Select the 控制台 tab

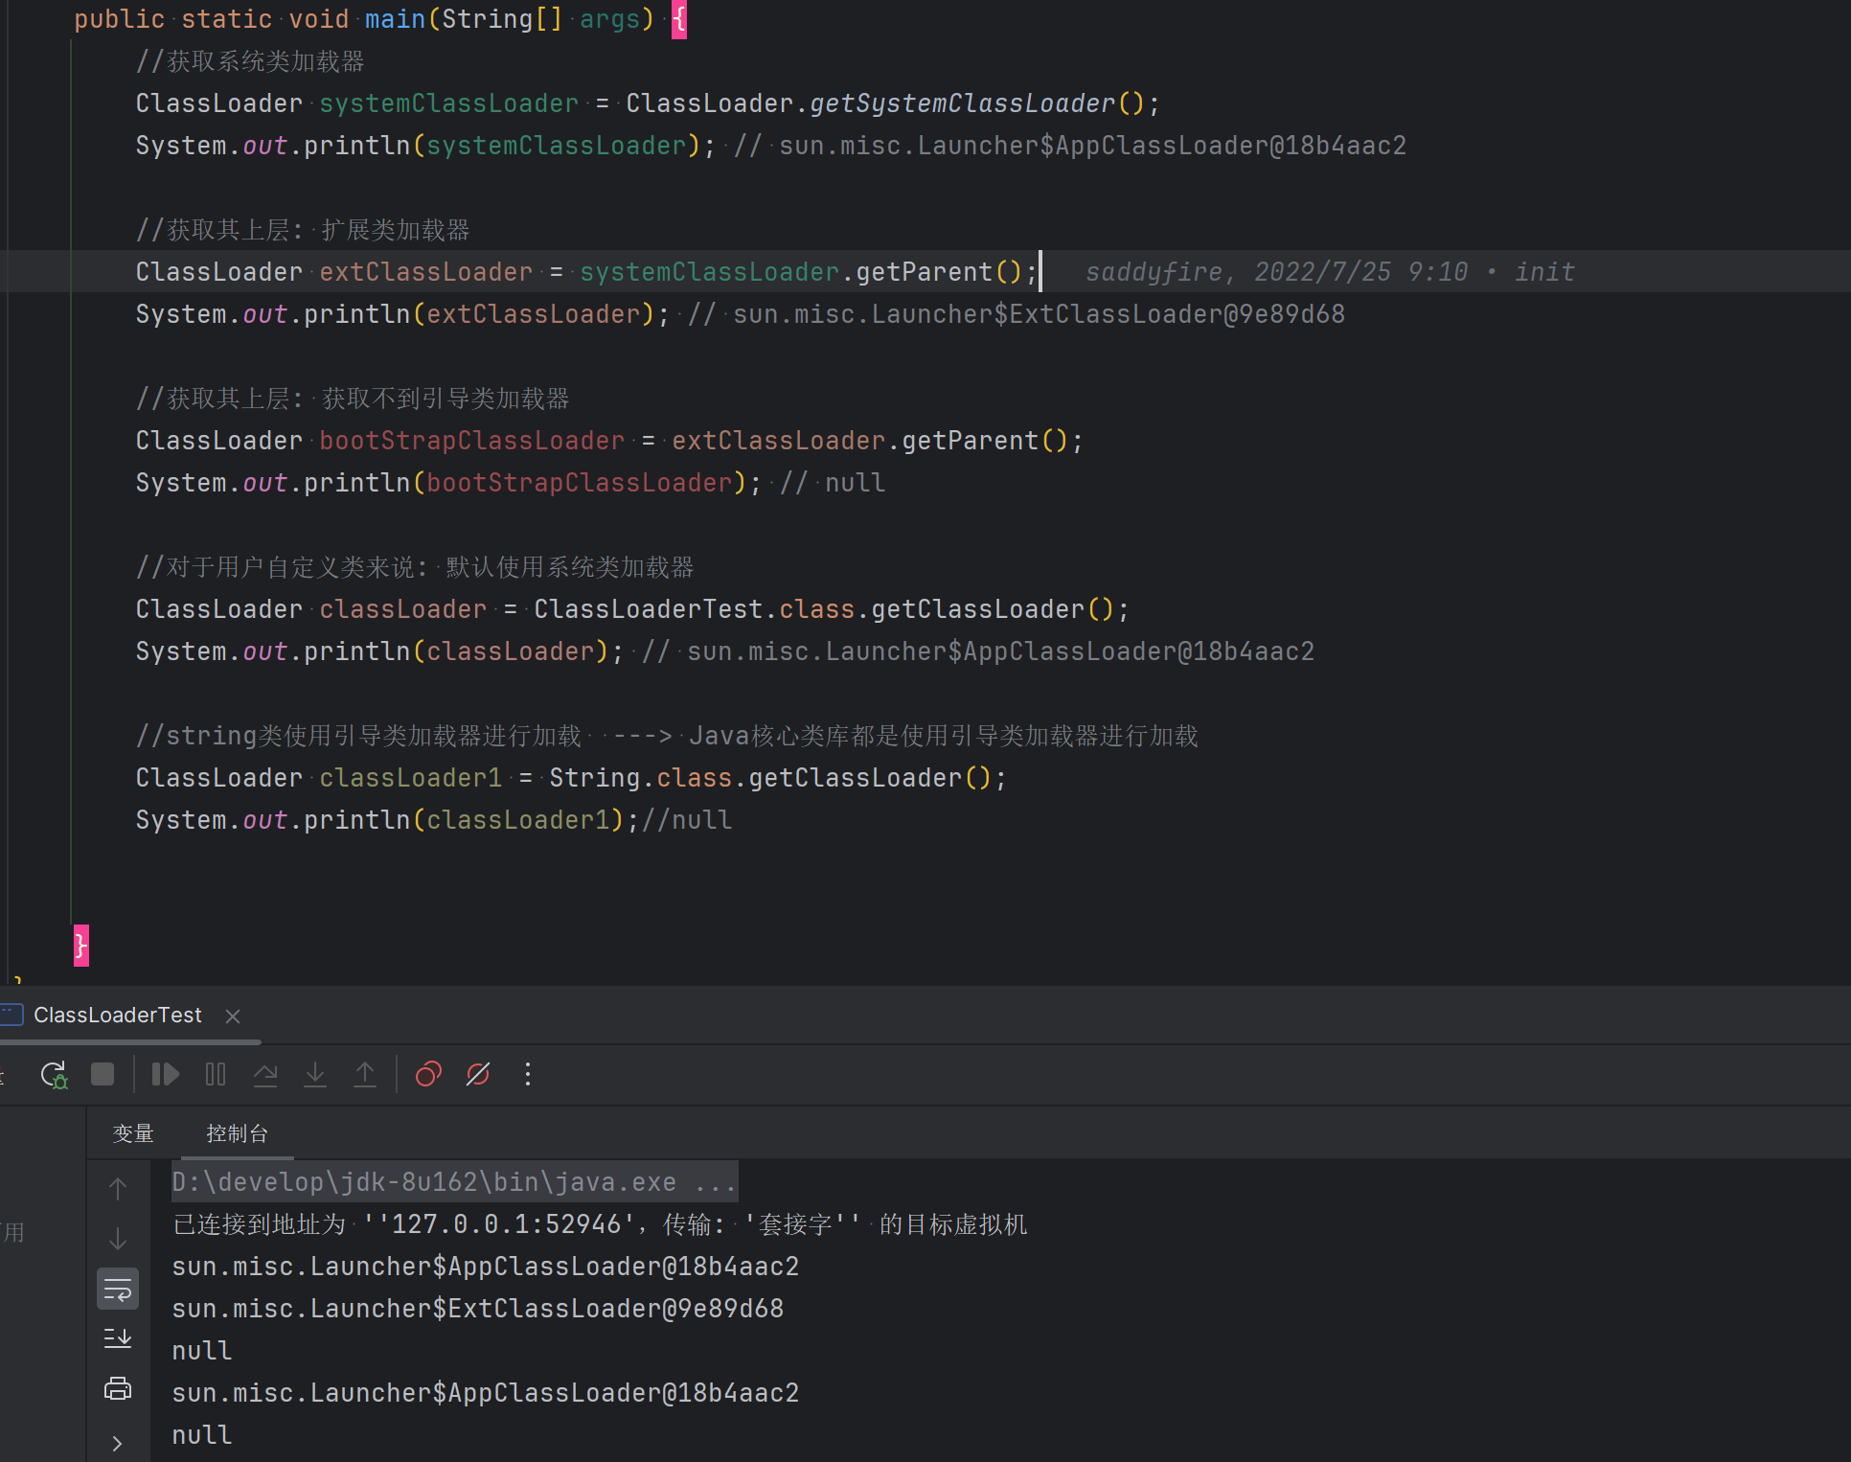click(237, 1133)
